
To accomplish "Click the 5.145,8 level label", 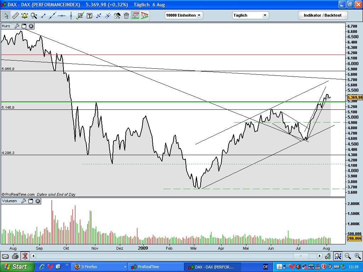I will click(8, 107).
